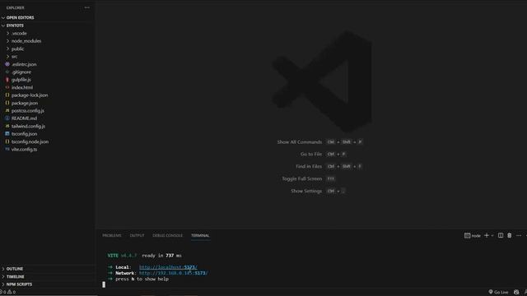Switch to the Debug Console tab

point(168,236)
